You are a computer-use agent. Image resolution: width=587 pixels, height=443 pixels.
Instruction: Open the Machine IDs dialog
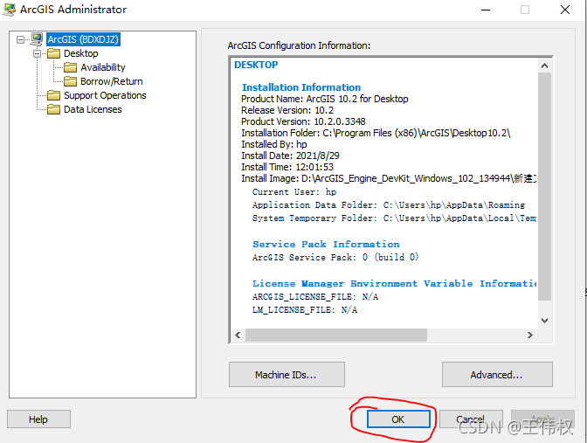click(x=285, y=375)
